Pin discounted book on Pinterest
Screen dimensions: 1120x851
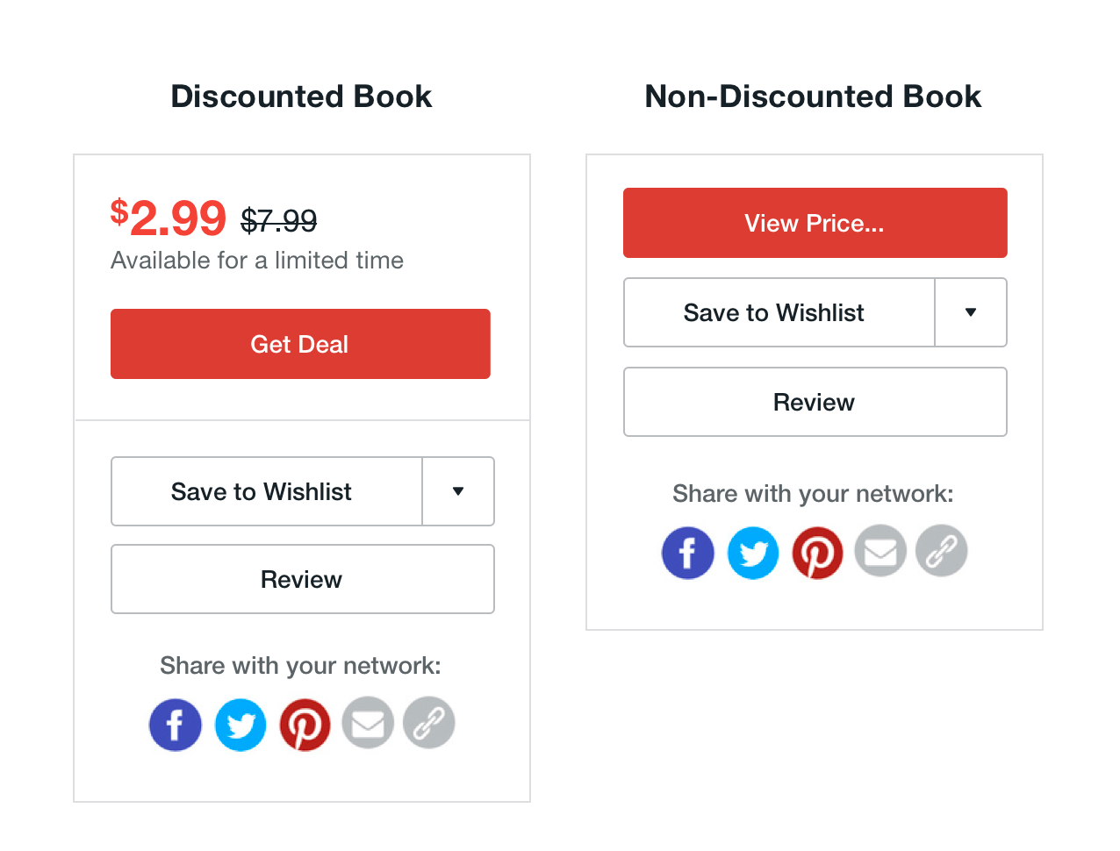click(305, 725)
